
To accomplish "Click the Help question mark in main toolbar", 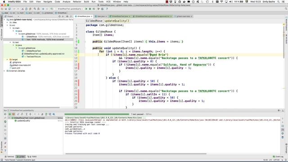I will (x=107, y=9).
